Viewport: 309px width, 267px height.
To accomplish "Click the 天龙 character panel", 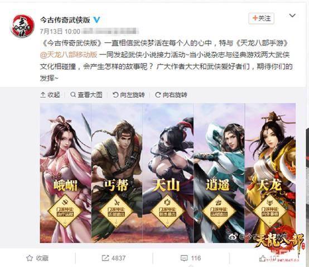I will click(270, 173).
